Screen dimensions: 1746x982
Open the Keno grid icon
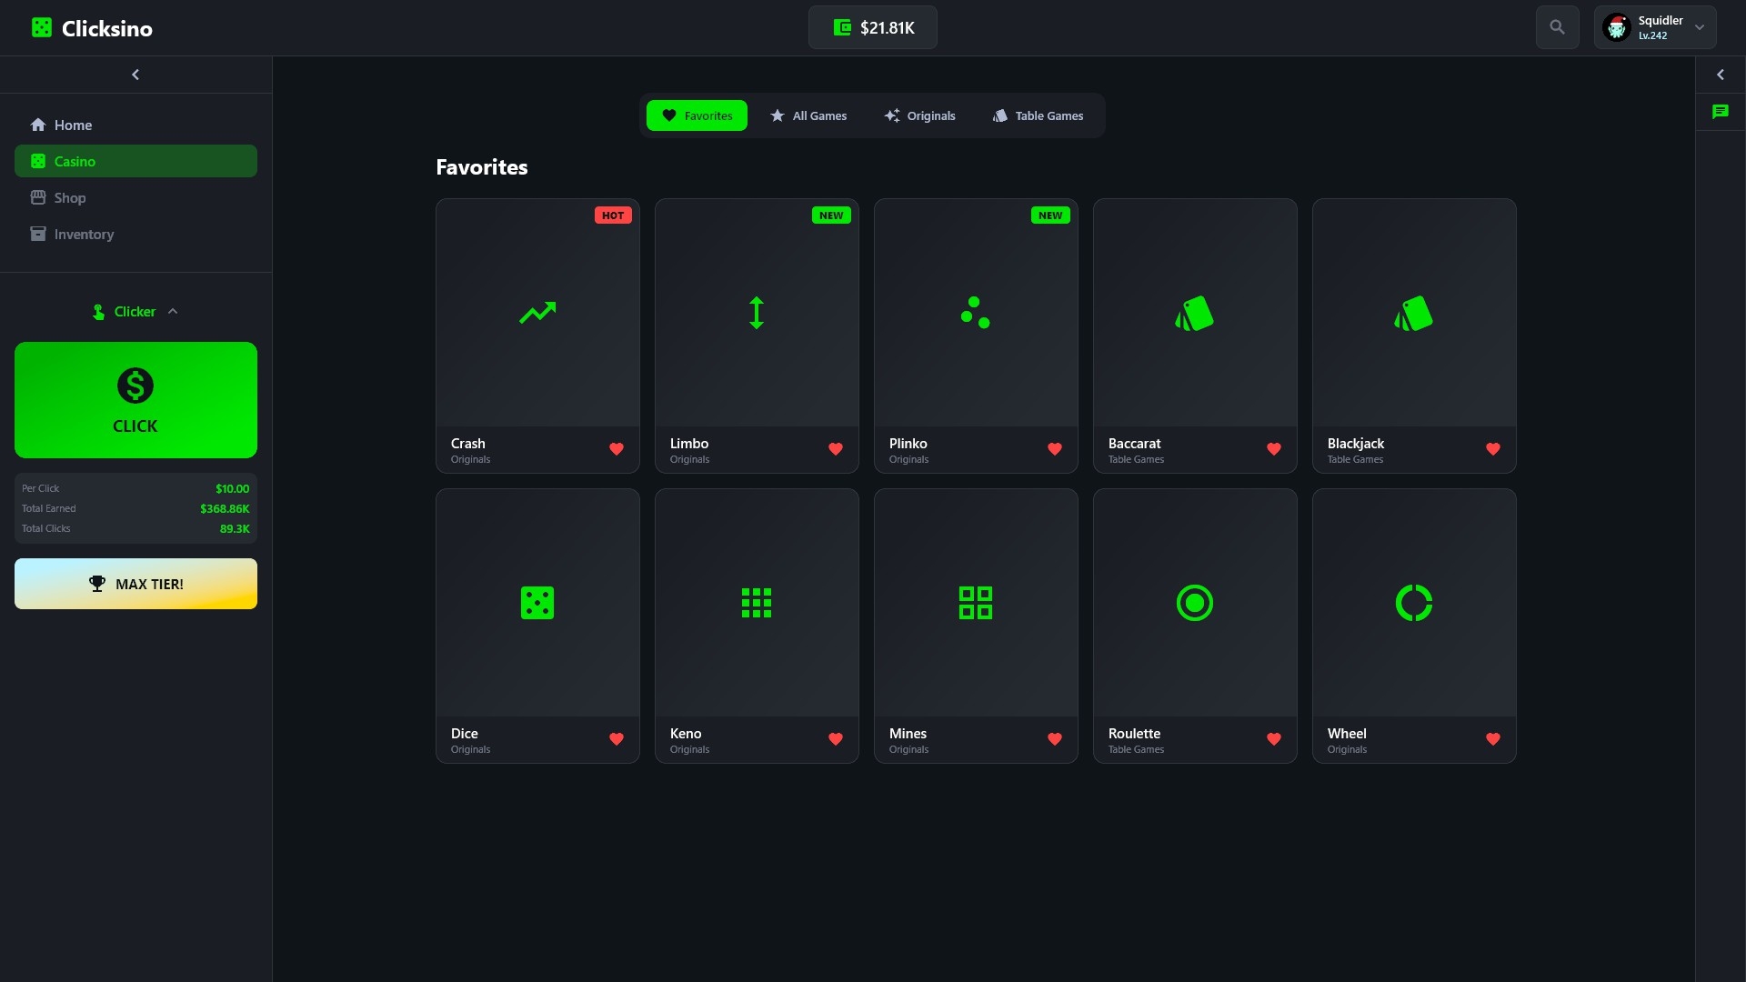(x=756, y=603)
